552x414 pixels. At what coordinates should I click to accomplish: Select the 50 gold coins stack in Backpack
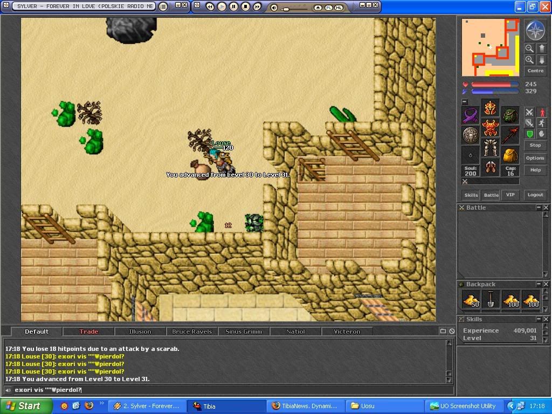tap(471, 300)
